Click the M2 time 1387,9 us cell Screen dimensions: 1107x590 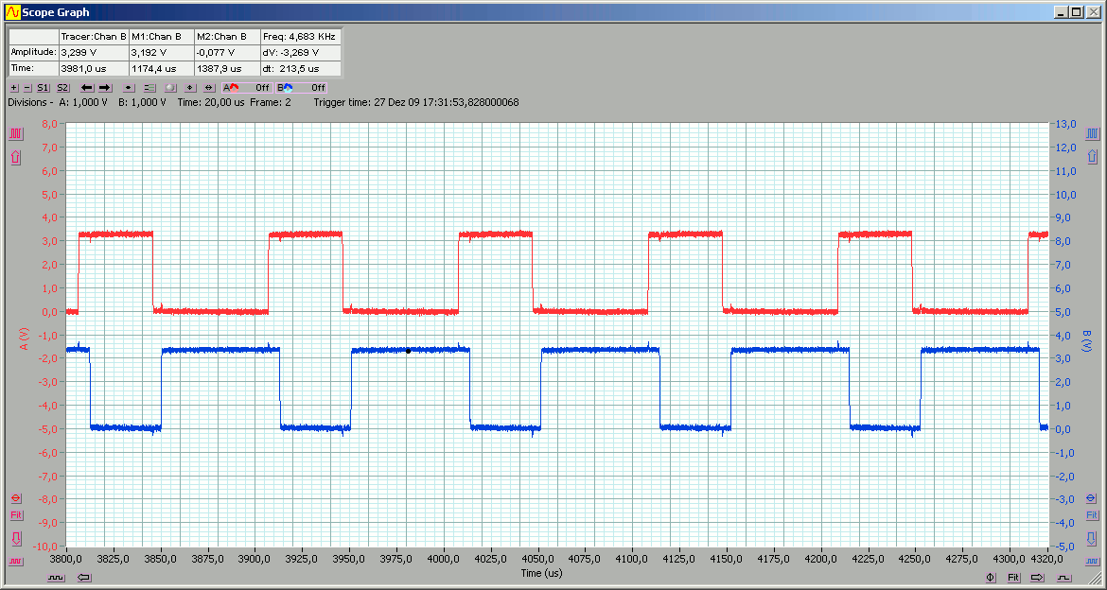[227, 68]
